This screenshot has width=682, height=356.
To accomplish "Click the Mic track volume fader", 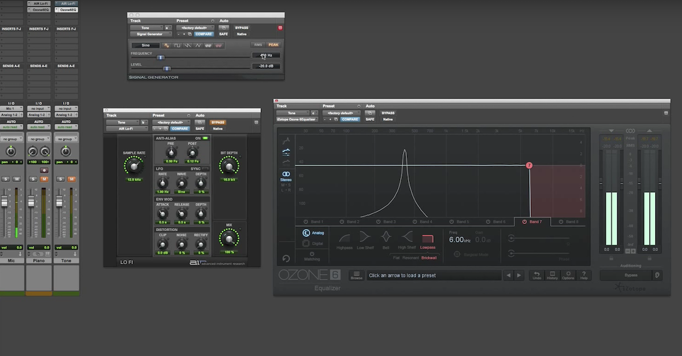I will [x=4, y=202].
